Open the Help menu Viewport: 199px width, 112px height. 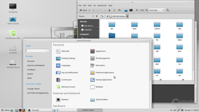(x=110, y=6)
